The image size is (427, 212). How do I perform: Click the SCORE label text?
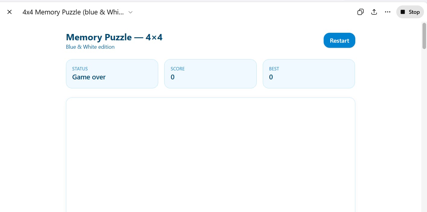(177, 69)
